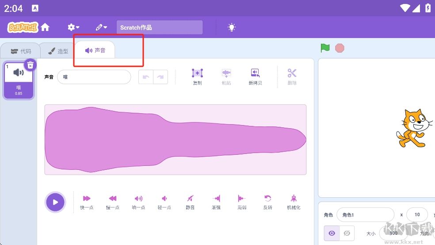Viewport: 435px width, 245px height.
Task: Edit the sound name field 喵
Action: [94, 77]
